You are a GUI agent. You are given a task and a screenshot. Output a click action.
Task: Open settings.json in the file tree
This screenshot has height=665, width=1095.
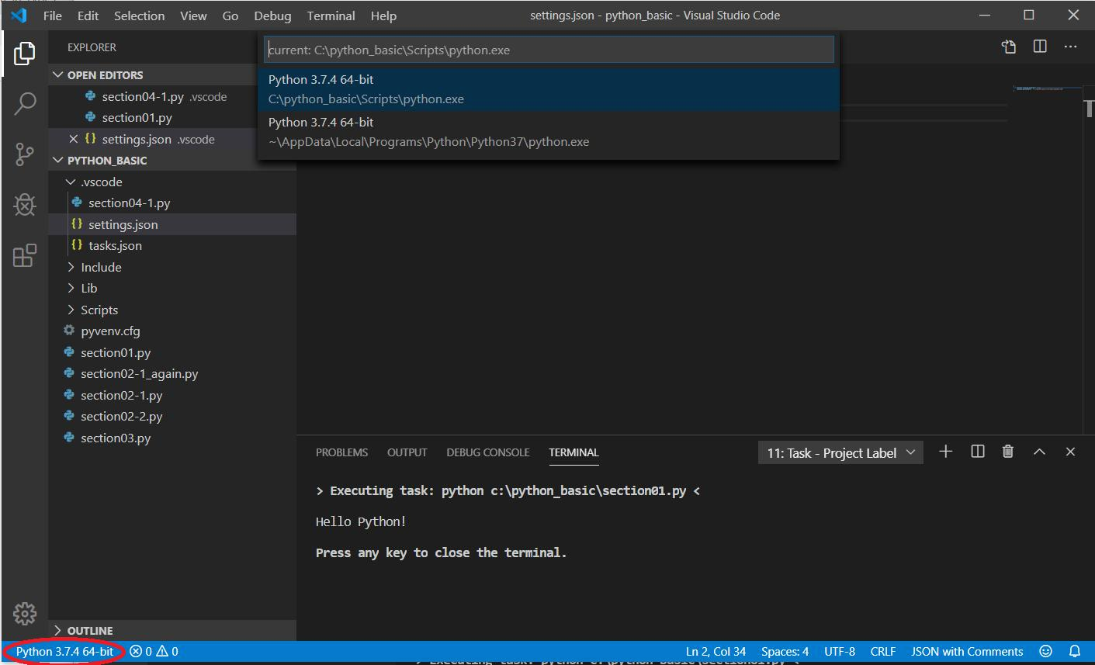click(123, 224)
